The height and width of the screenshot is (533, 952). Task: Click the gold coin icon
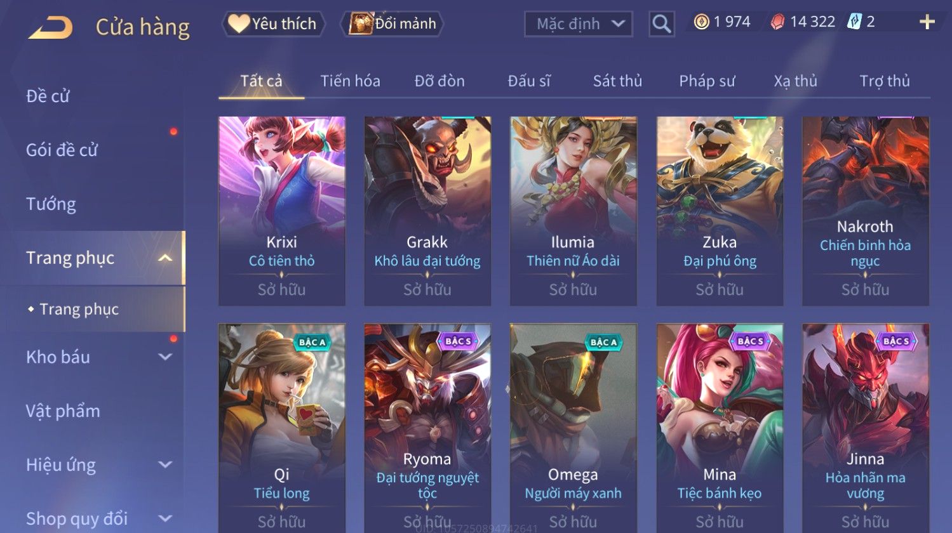(701, 22)
